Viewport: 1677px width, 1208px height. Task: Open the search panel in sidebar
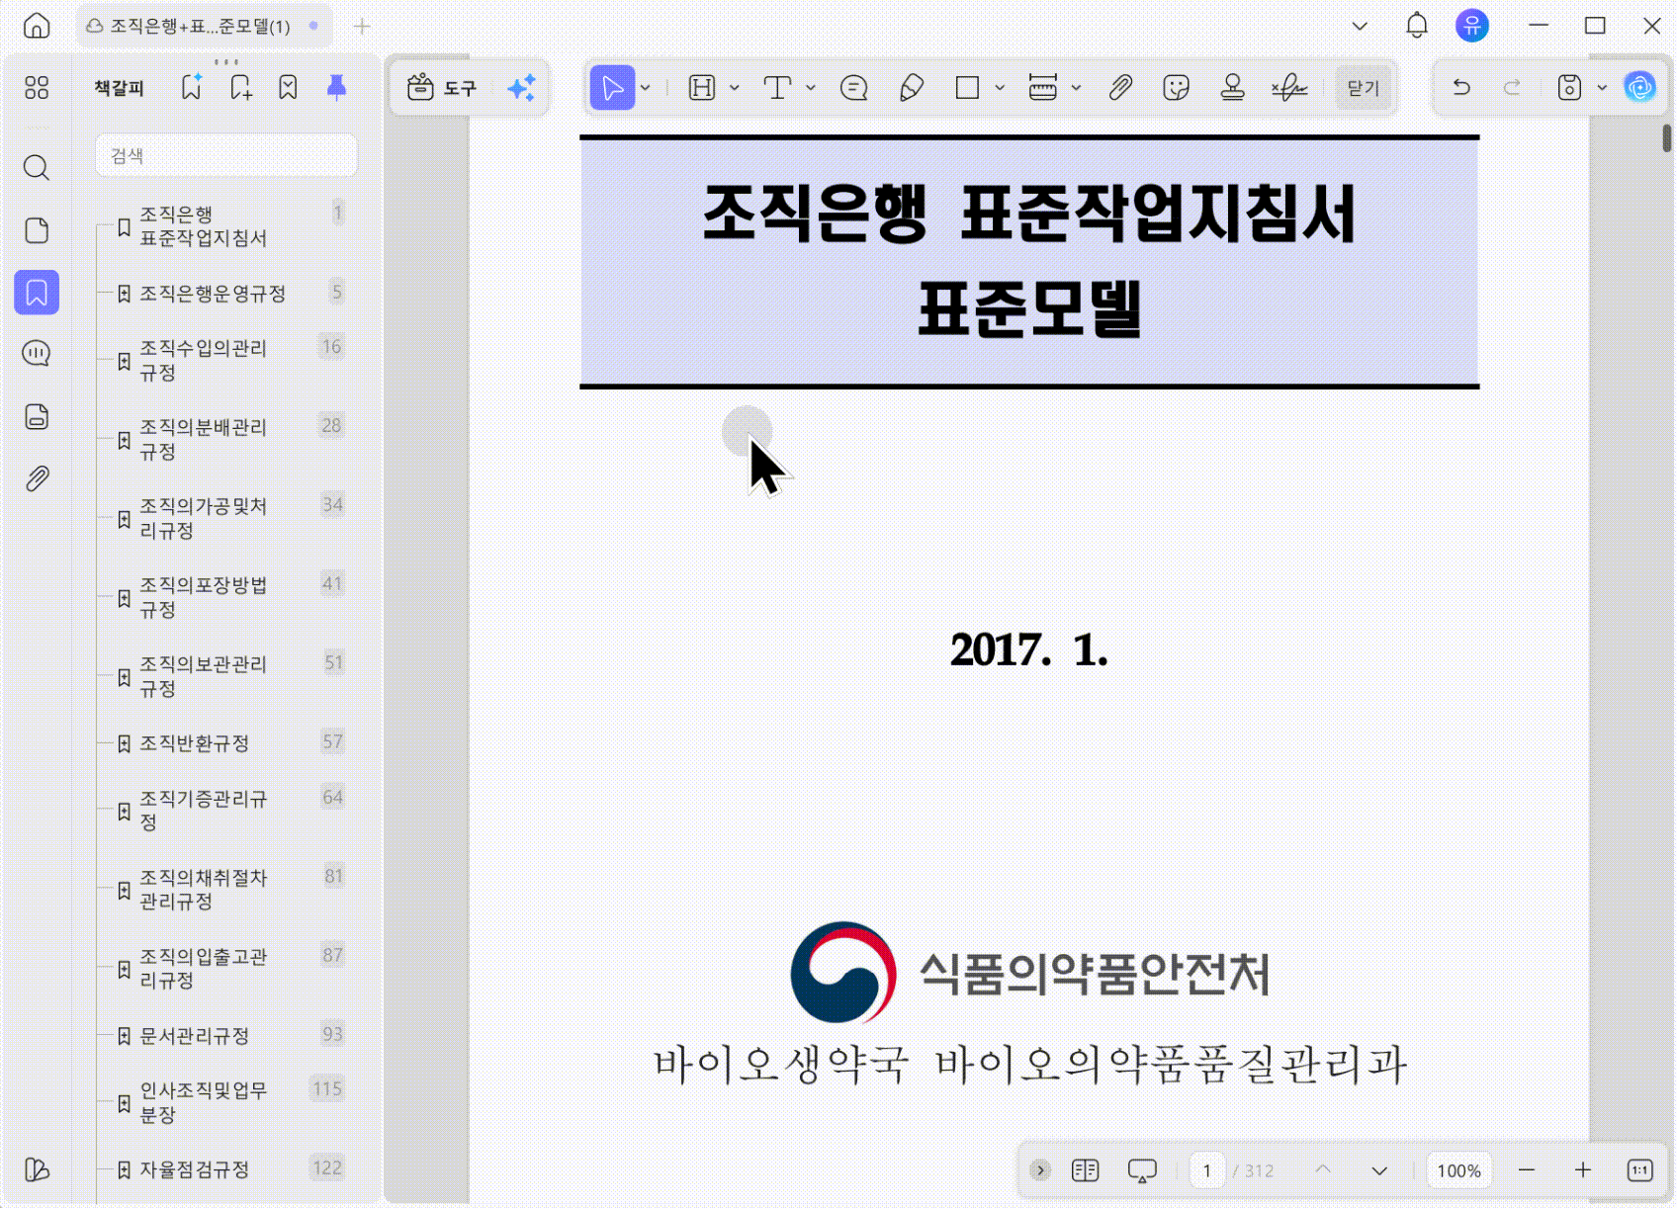pyautogui.click(x=37, y=167)
